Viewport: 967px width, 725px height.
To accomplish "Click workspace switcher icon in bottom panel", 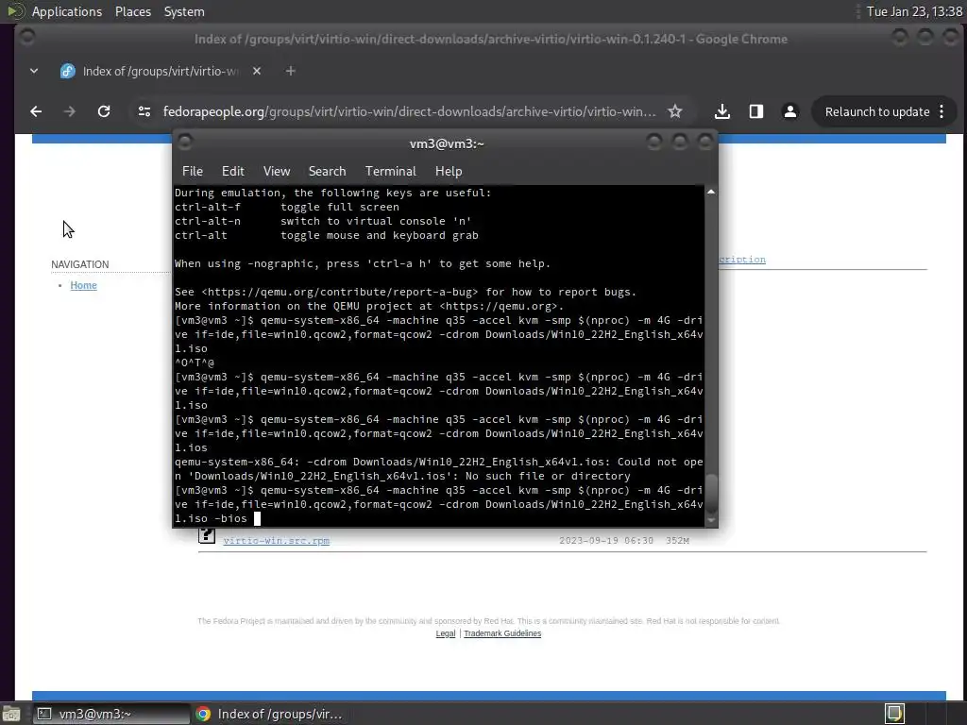I will 894,714.
